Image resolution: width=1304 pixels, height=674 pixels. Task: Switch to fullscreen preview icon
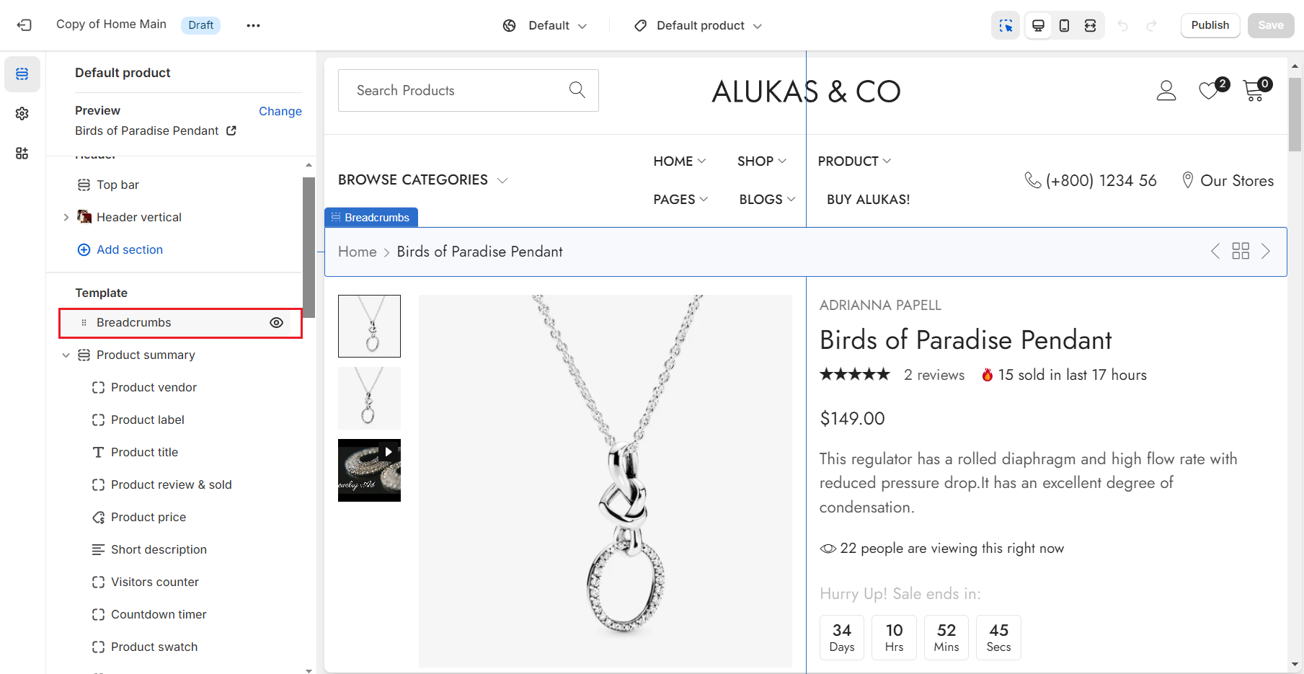(x=1090, y=26)
